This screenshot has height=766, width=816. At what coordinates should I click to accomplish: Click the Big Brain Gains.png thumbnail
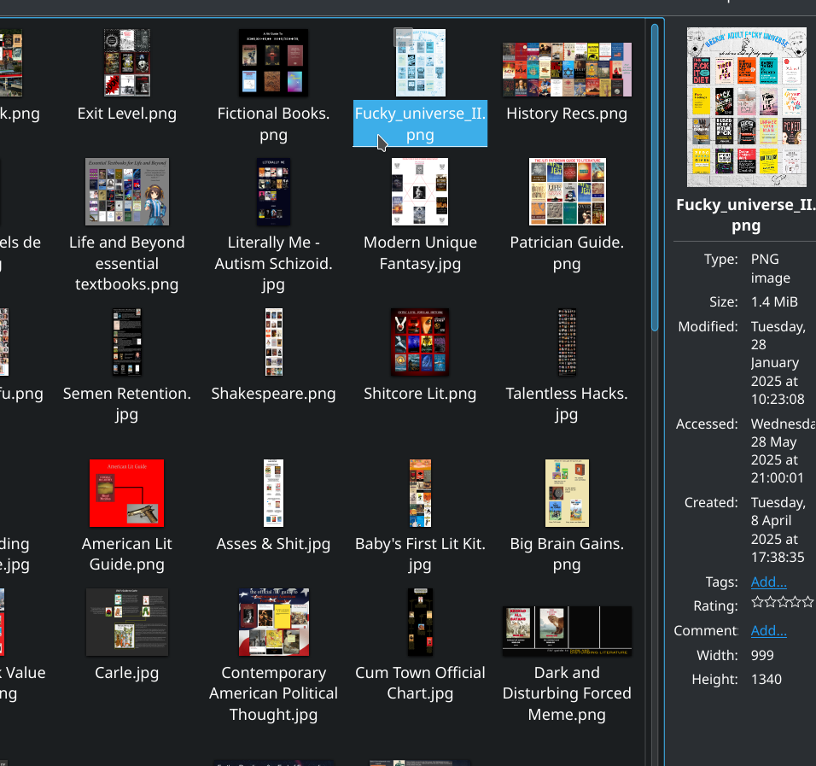coord(567,493)
